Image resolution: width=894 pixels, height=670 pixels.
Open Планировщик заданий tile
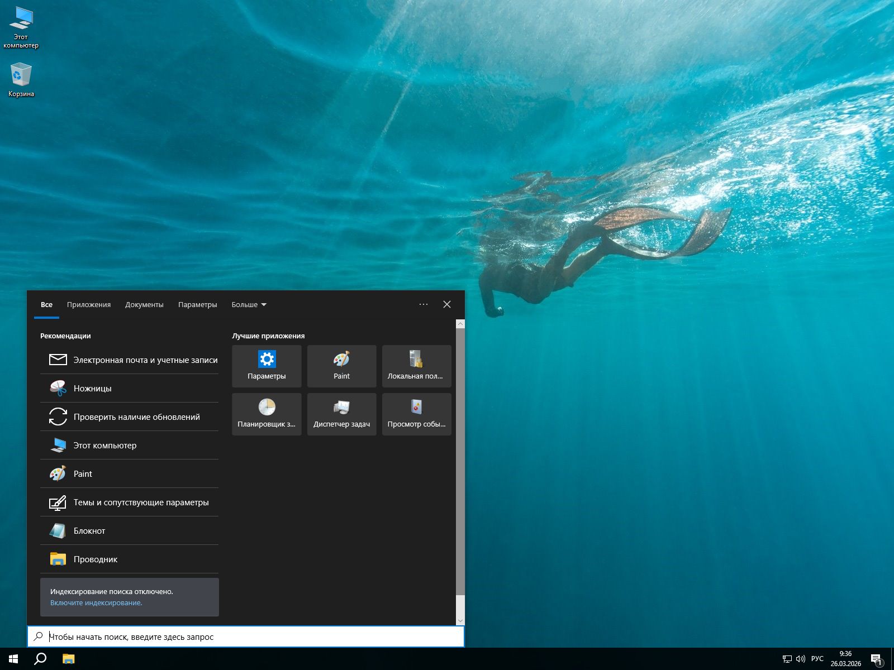267,414
